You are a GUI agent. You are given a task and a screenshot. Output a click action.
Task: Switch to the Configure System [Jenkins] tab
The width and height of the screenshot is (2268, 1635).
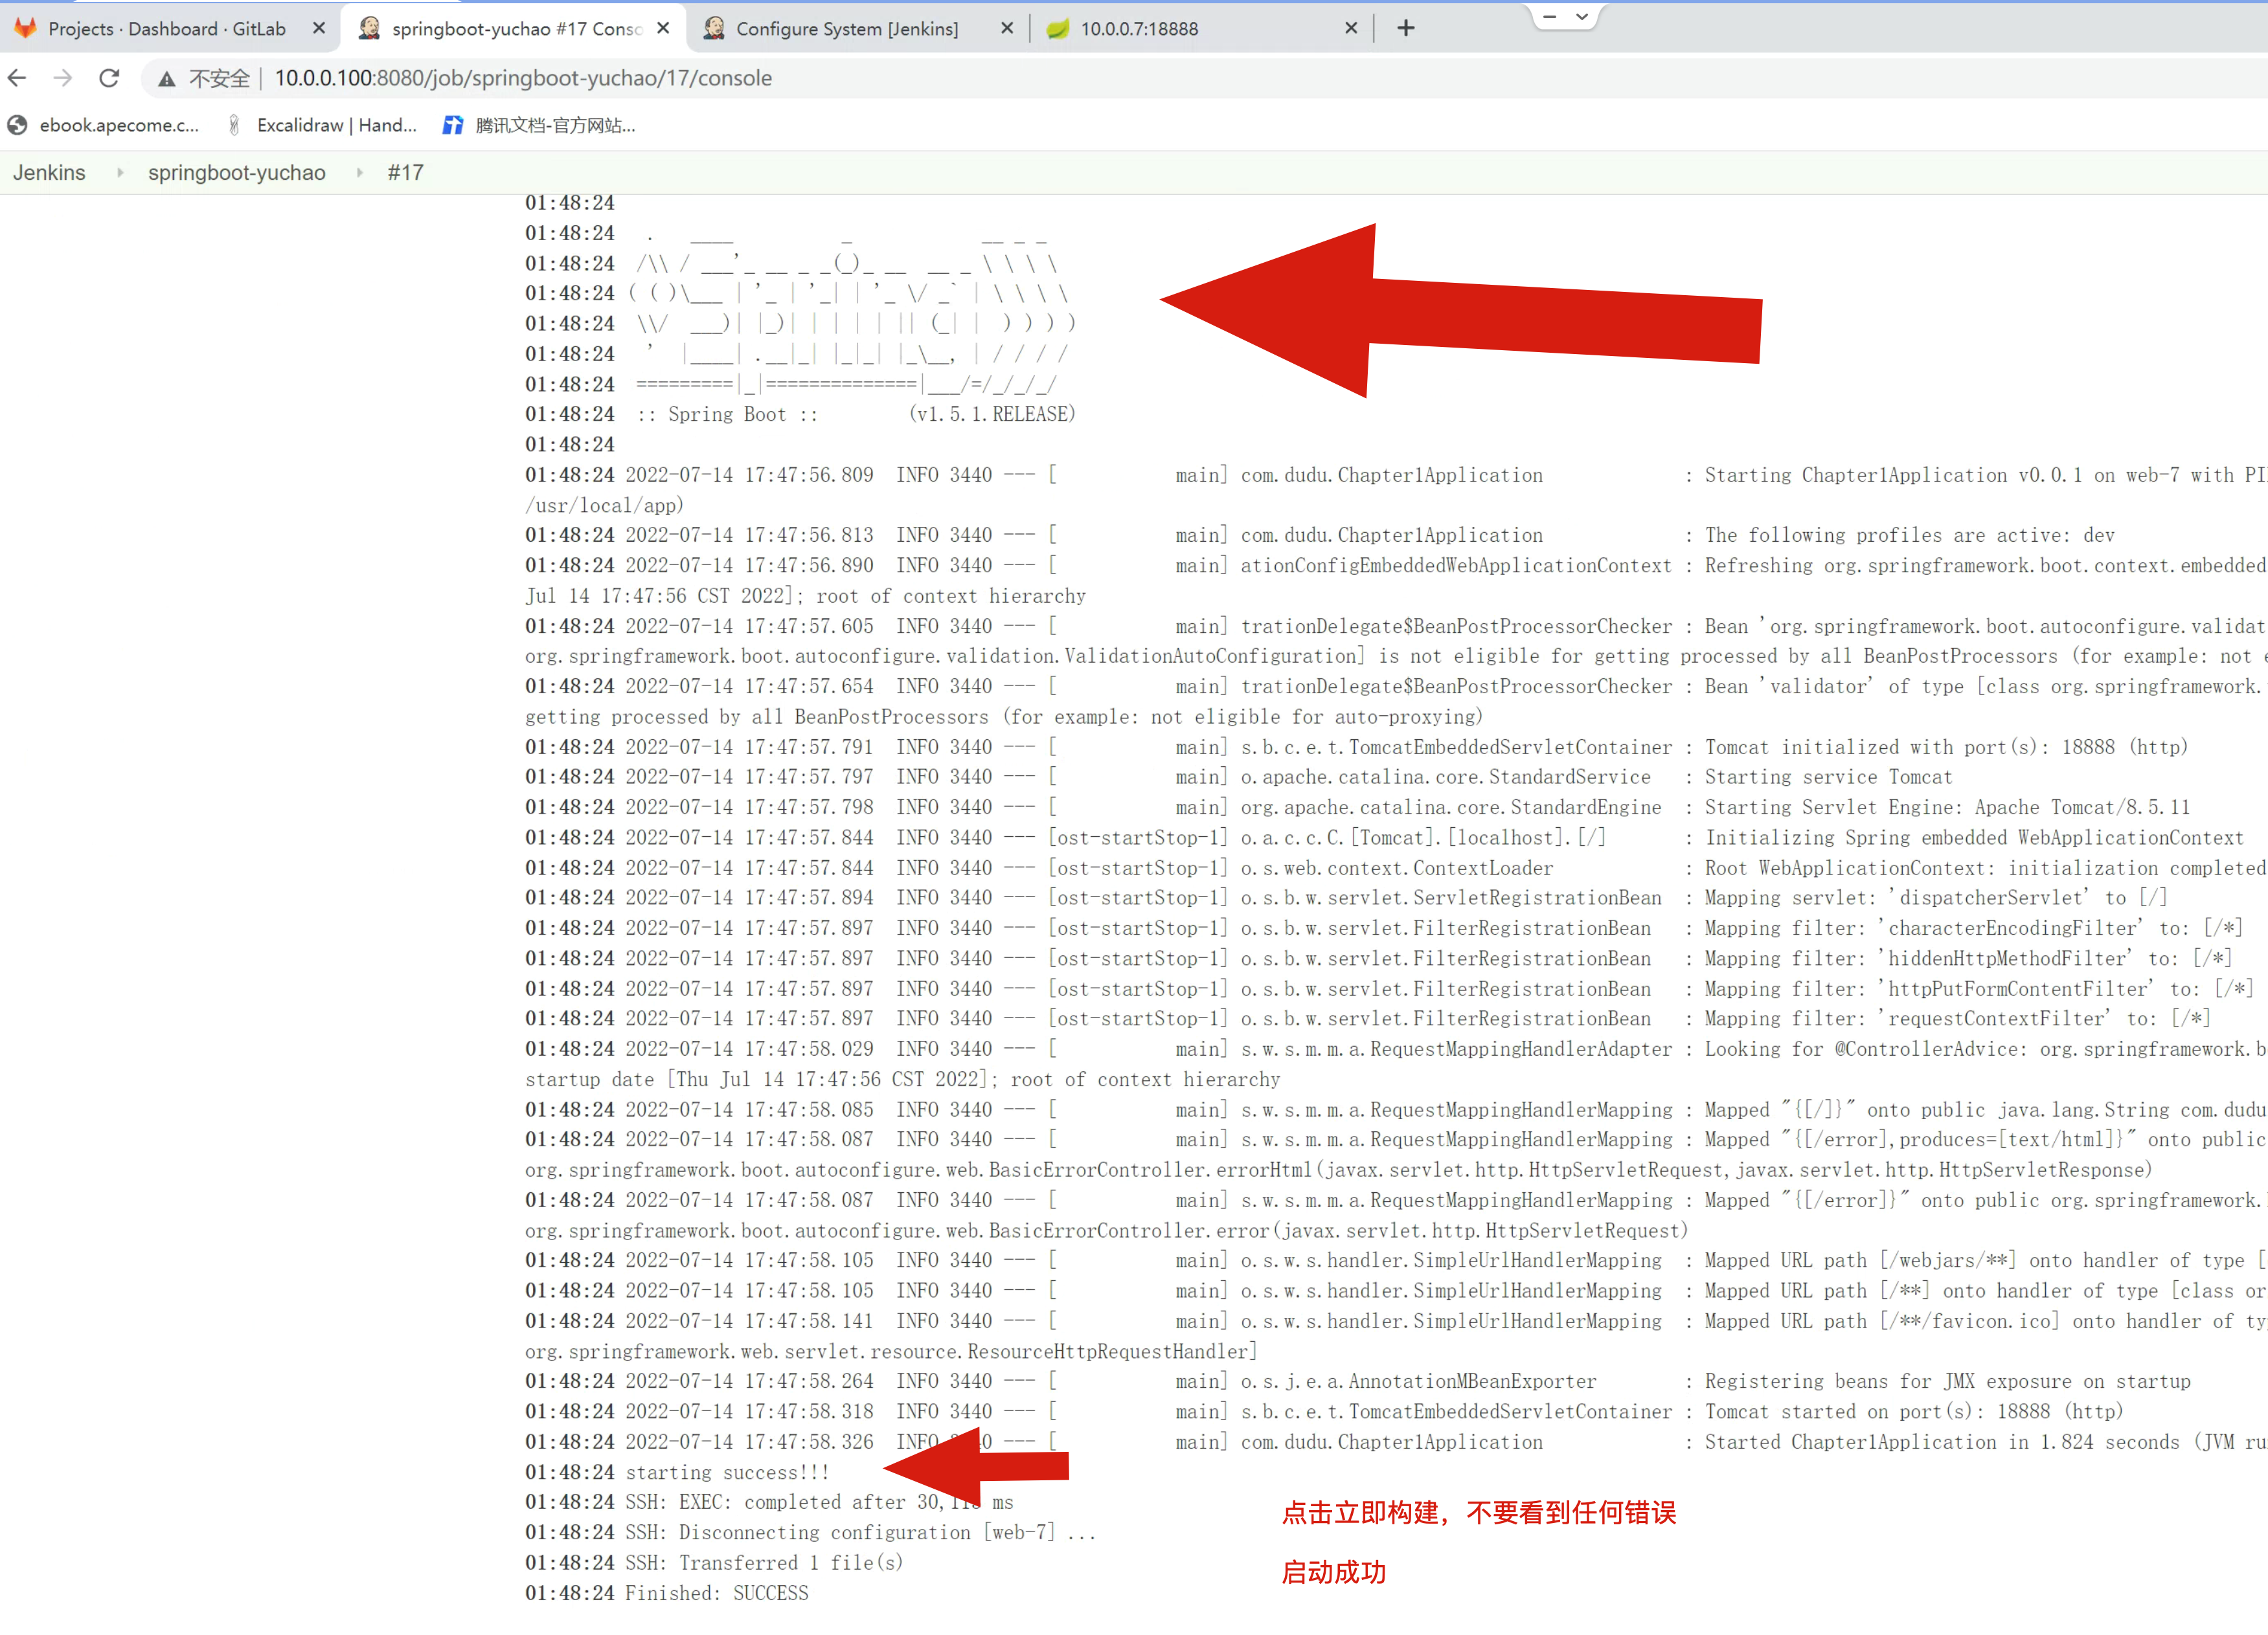(x=846, y=29)
